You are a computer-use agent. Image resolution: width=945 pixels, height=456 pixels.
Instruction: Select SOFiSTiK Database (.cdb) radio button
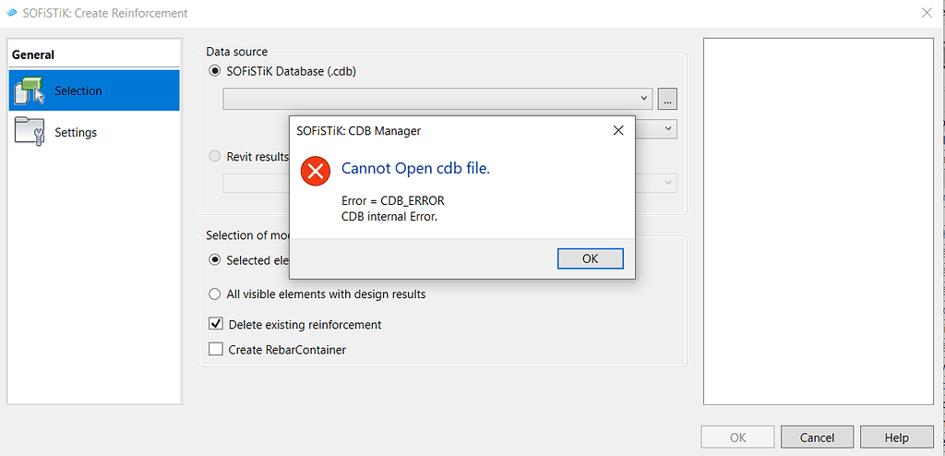point(214,71)
